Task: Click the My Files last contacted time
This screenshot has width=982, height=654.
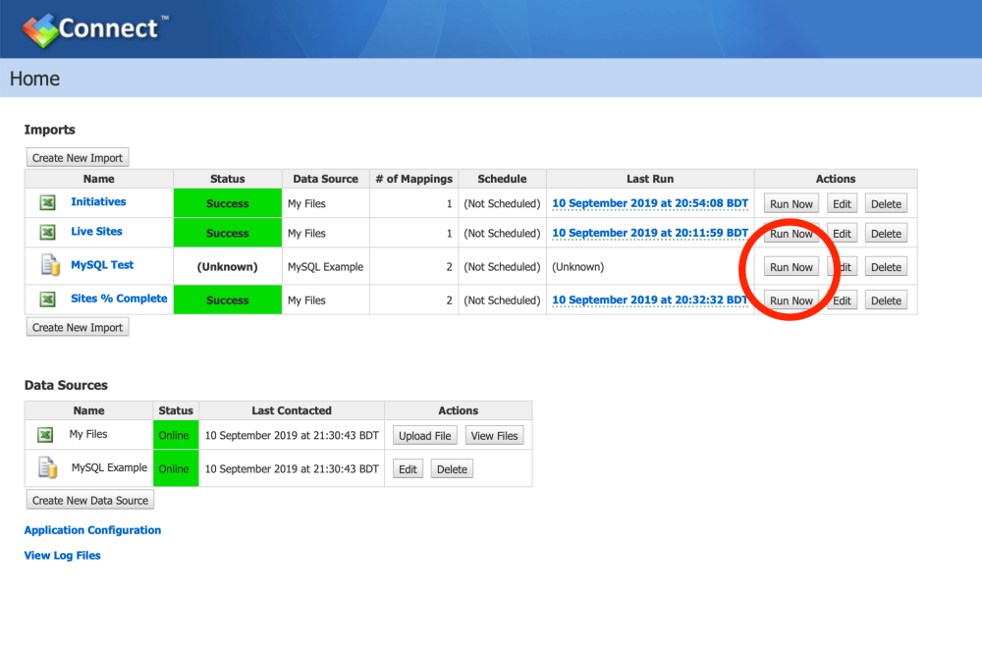Action: tap(292, 435)
